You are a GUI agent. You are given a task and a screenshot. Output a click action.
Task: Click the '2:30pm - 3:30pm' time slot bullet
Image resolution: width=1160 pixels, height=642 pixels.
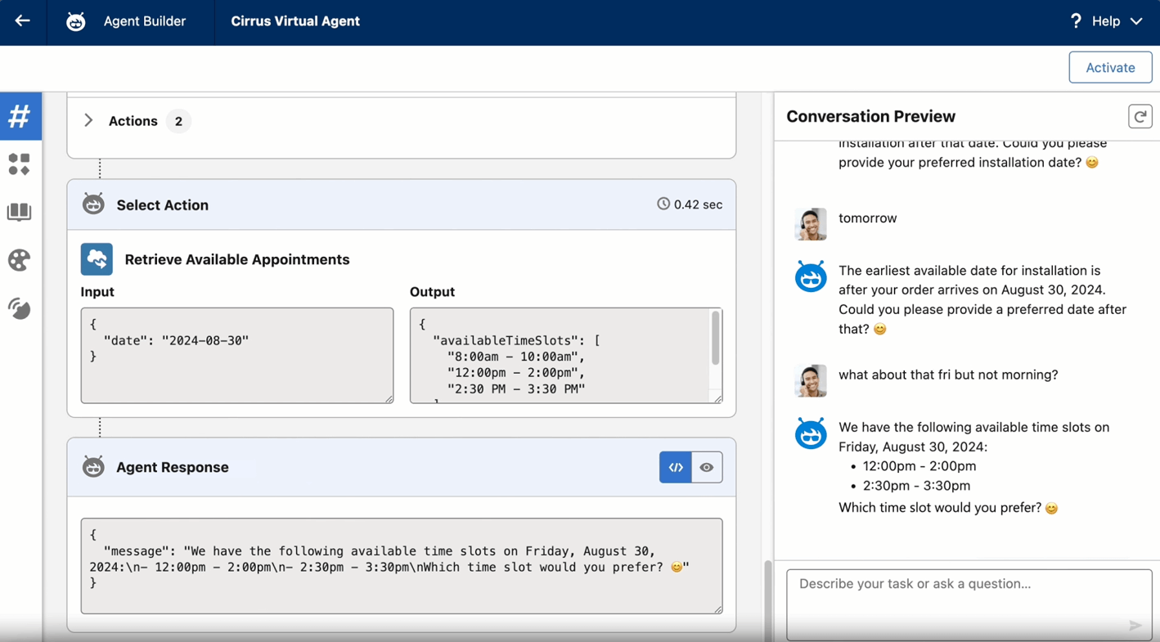(x=916, y=486)
